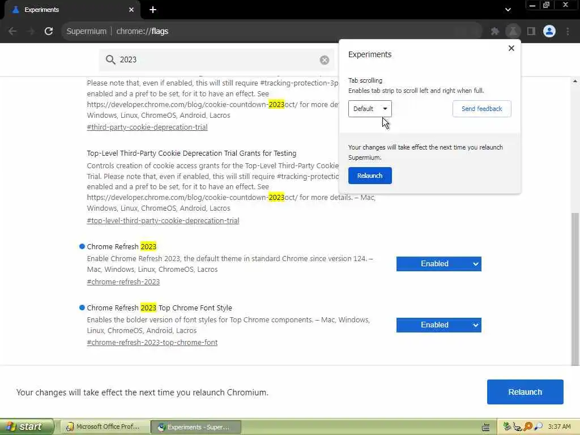Follow the #top-level-third-party-cookie-deprecation-trial link
The width and height of the screenshot is (580, 435).
[163, 220]
